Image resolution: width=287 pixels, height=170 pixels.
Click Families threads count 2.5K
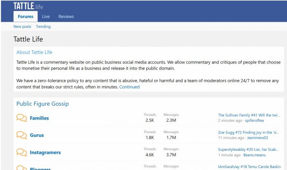[x=150, y=120]
